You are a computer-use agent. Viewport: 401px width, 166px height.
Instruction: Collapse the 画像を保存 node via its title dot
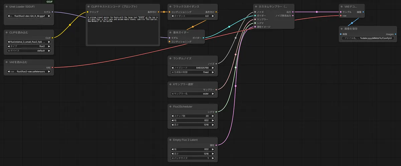click(342, 29)
